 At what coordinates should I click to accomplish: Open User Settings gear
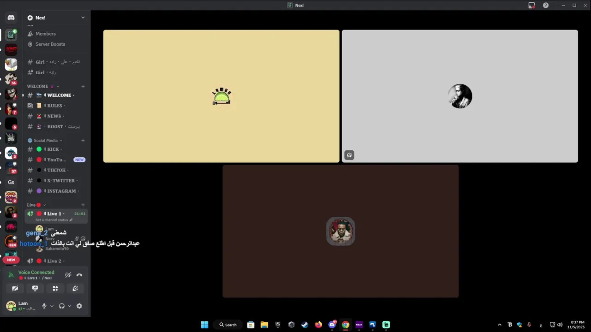pos(79,306)
